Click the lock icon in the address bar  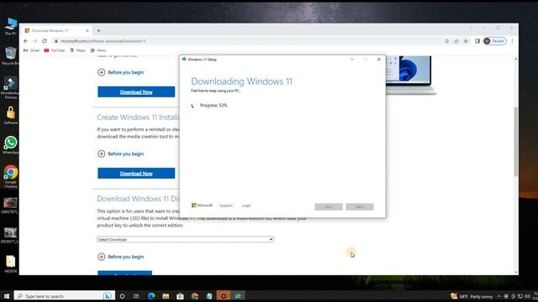click(x=56, y=41)
